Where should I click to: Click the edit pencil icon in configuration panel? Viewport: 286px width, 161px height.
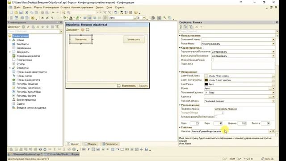28,27
